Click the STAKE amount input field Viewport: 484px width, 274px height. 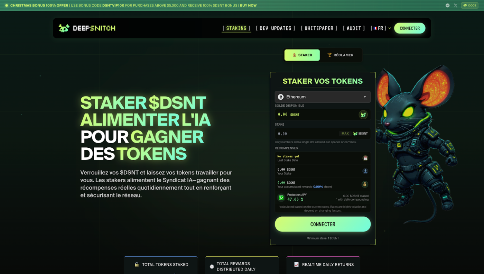[306, 134]
